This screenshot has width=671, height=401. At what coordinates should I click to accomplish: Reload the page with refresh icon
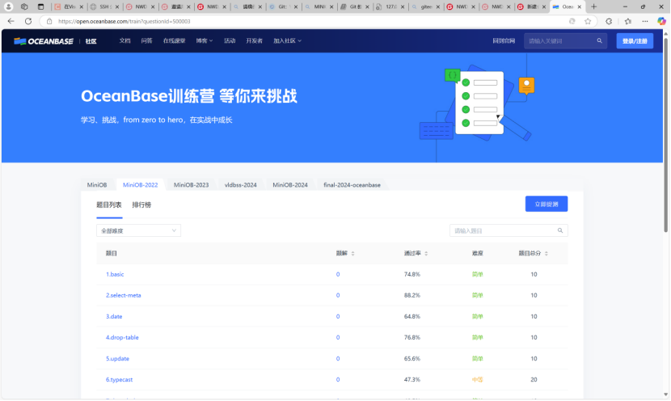coord(28,21)
